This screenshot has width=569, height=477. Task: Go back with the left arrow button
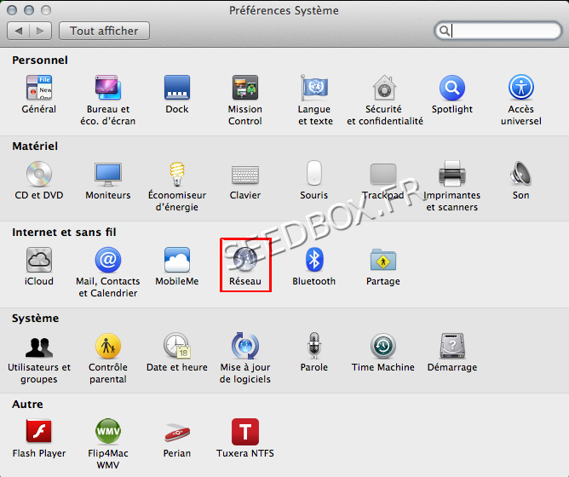click(x=18, y=31)
